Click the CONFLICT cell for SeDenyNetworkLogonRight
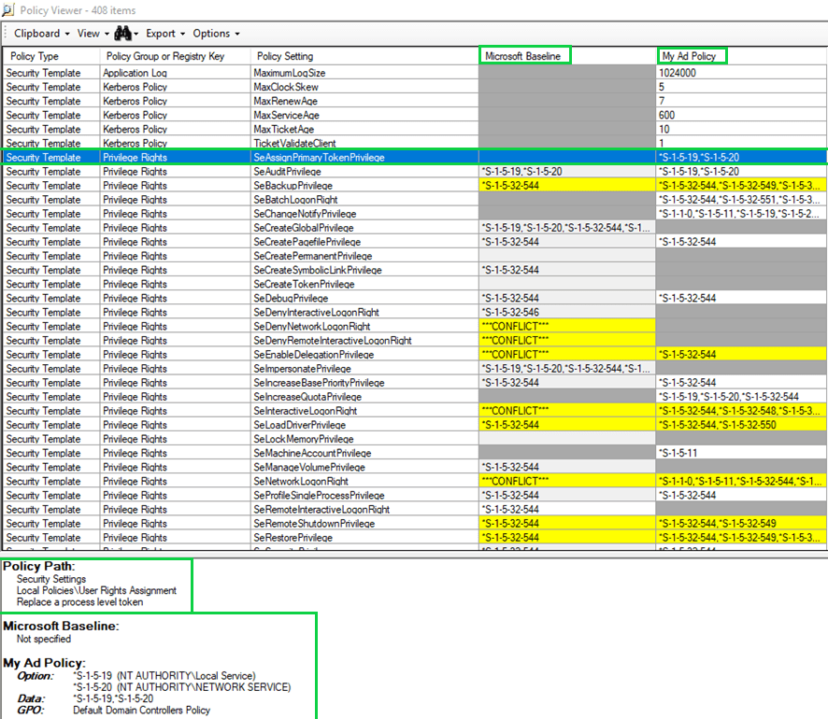 [x=515, y=327]
